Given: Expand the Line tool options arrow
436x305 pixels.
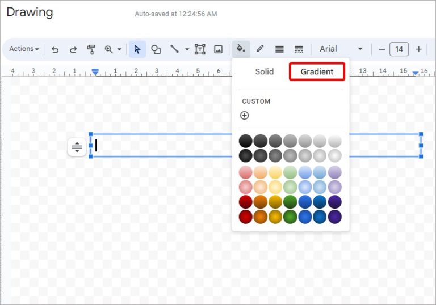Looking at the screenshot, I should click(x=187, y=49).
